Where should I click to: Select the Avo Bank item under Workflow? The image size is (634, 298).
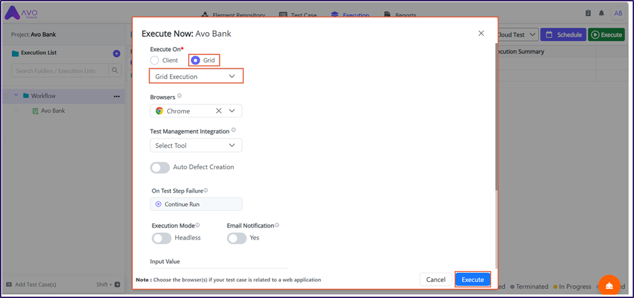pyautogui.click(x=52, y=111)
